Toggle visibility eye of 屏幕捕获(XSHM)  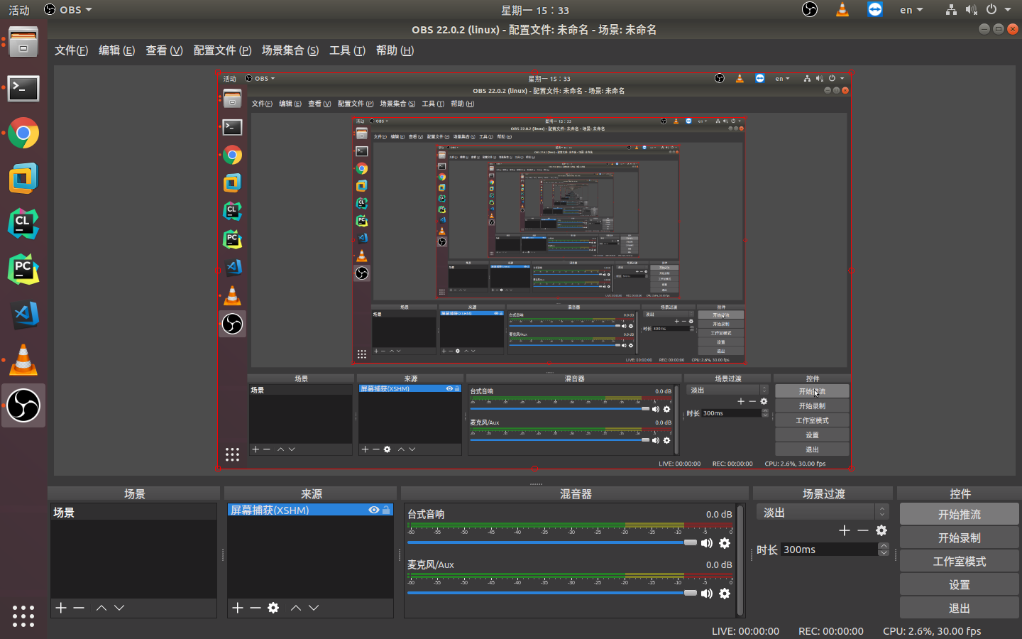373,510
